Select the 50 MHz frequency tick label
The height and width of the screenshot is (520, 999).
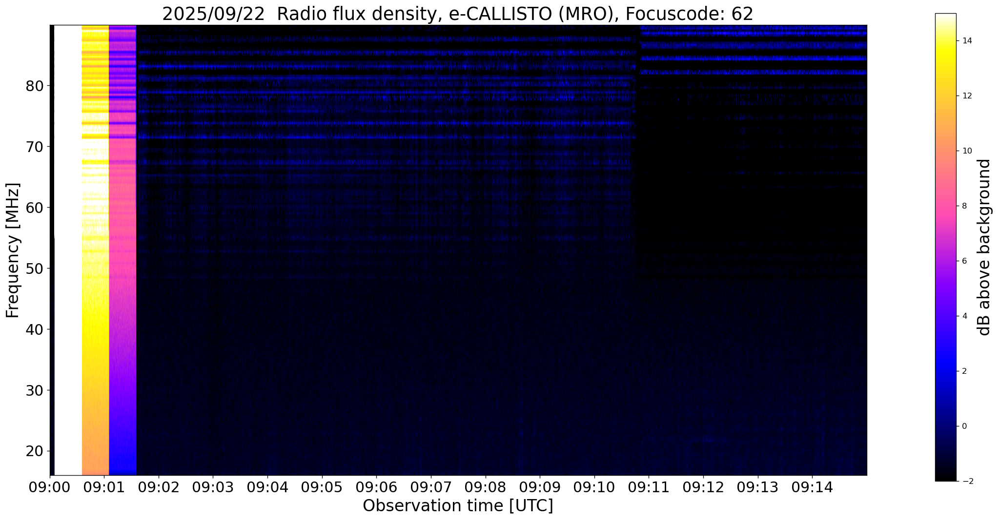coord(34,269)
